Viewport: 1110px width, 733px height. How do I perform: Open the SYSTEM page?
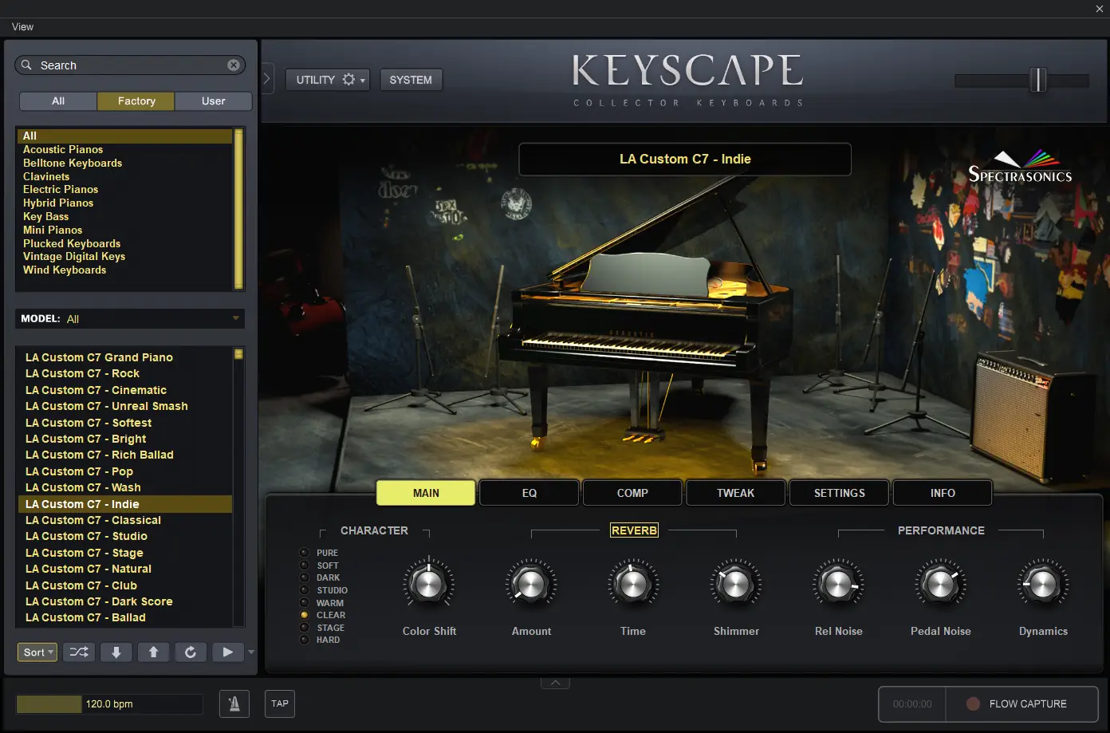[x=411, y=80]
